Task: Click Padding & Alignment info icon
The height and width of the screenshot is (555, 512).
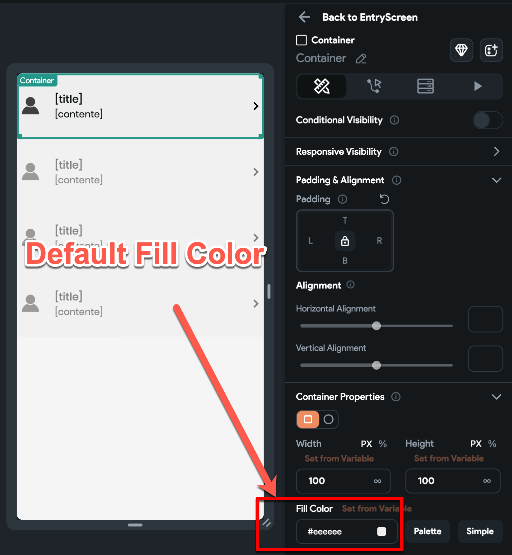Action: tap(396, 180)
